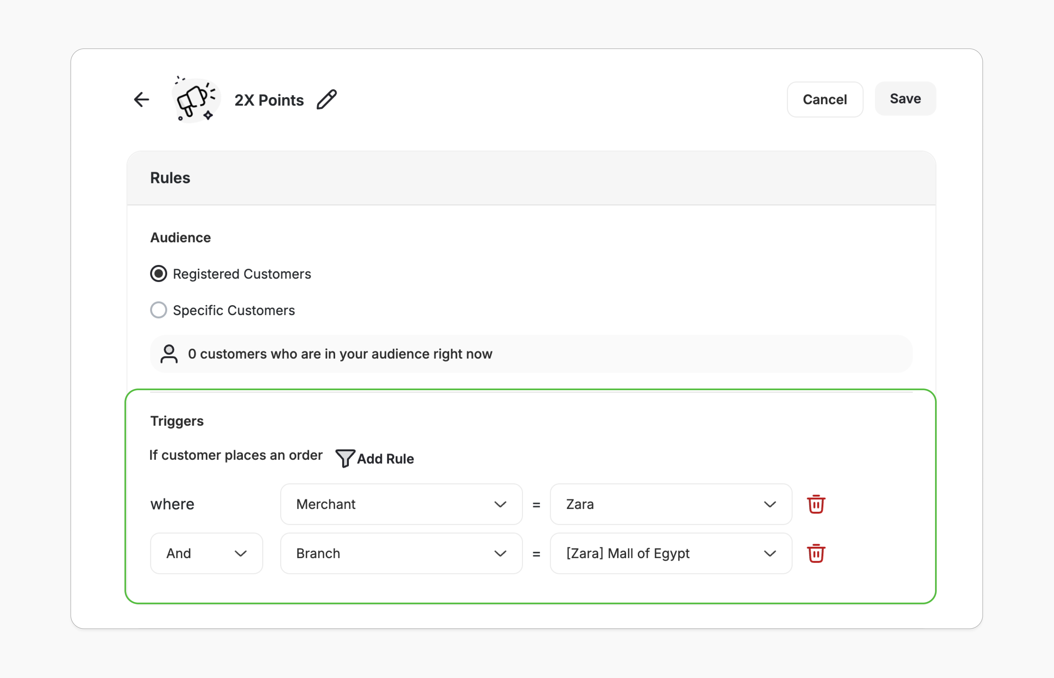The width and height of the screenshot is (1054, 678).
Task: Delete the Merchant rule via trash icon
Action: coord(816,504)
